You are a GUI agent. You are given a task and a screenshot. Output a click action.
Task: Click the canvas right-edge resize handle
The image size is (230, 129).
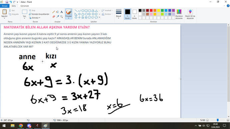pyautogui.click(x=181, y=79)
